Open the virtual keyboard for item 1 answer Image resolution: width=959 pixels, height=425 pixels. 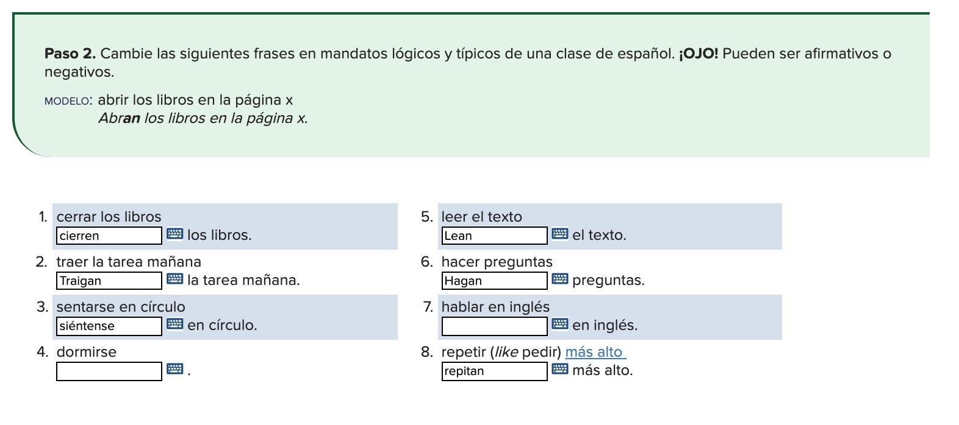176,234
